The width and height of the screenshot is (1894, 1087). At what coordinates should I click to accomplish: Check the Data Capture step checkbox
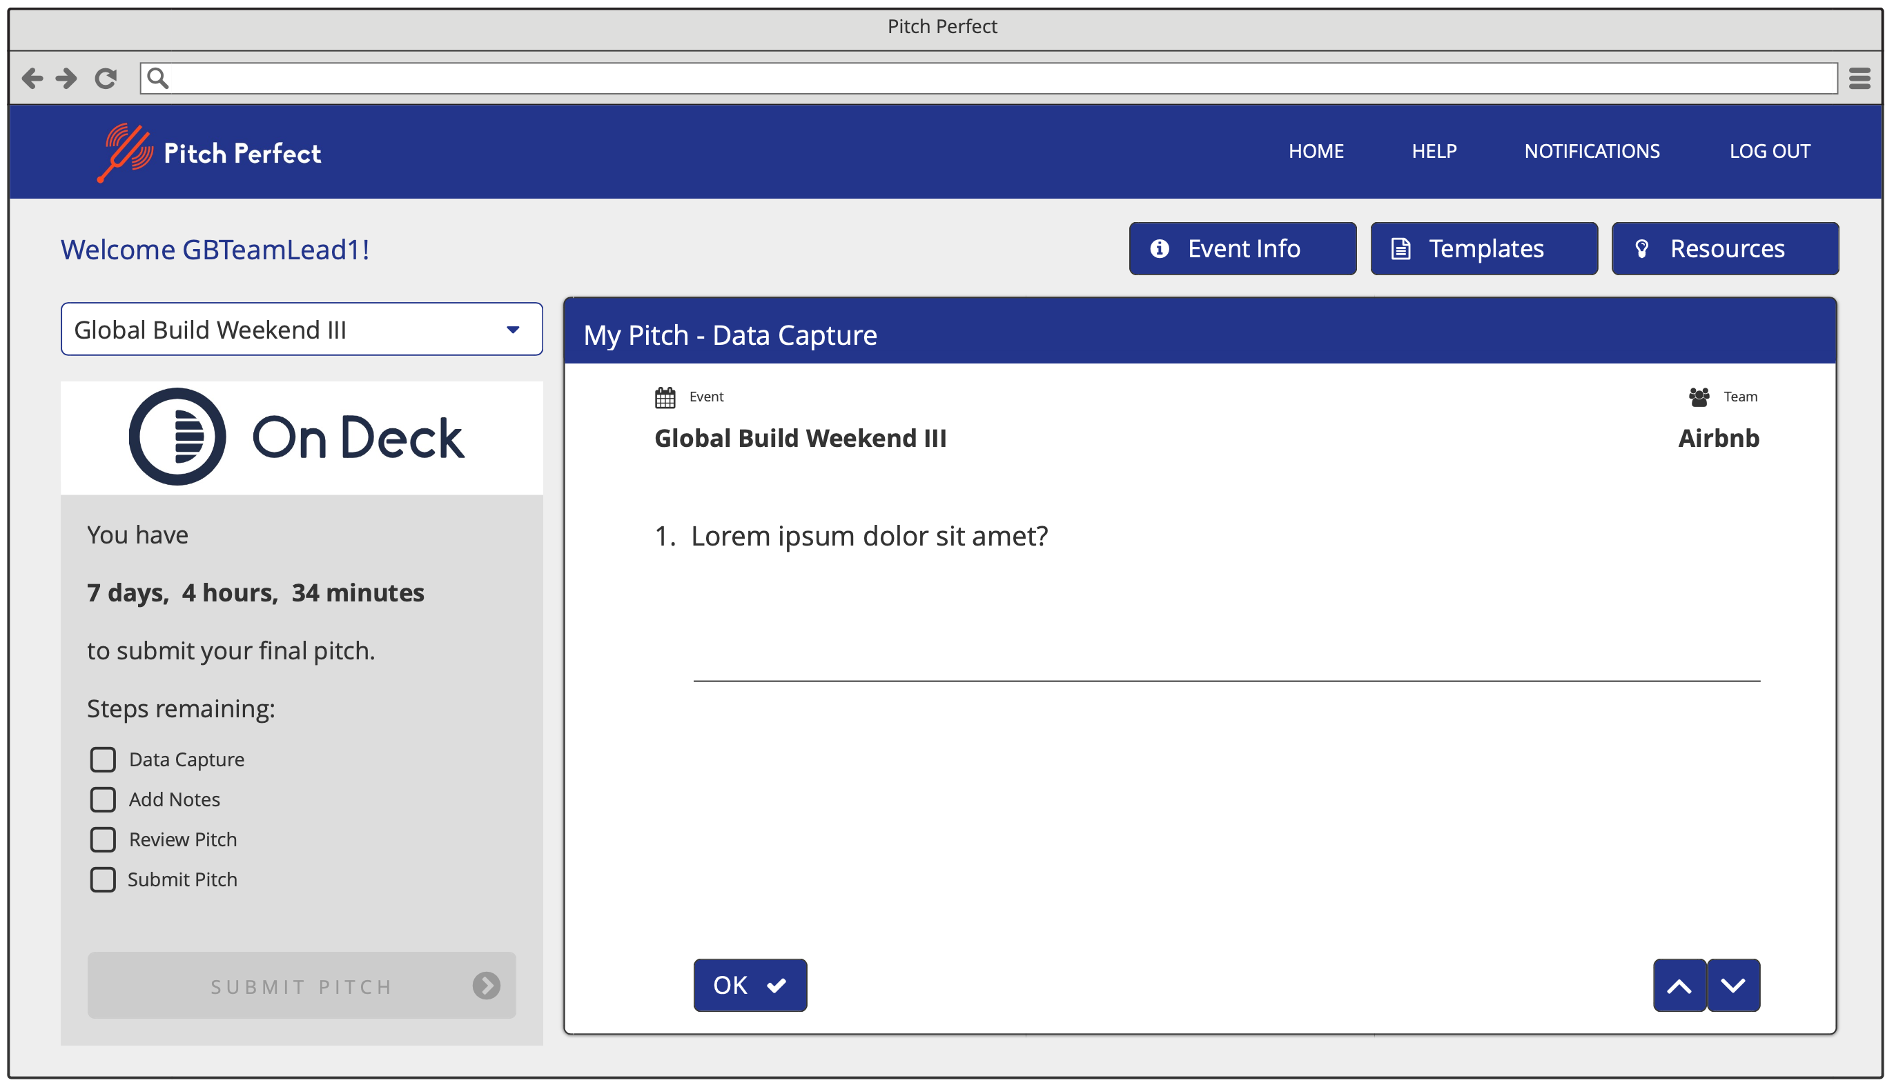[103, 759]
